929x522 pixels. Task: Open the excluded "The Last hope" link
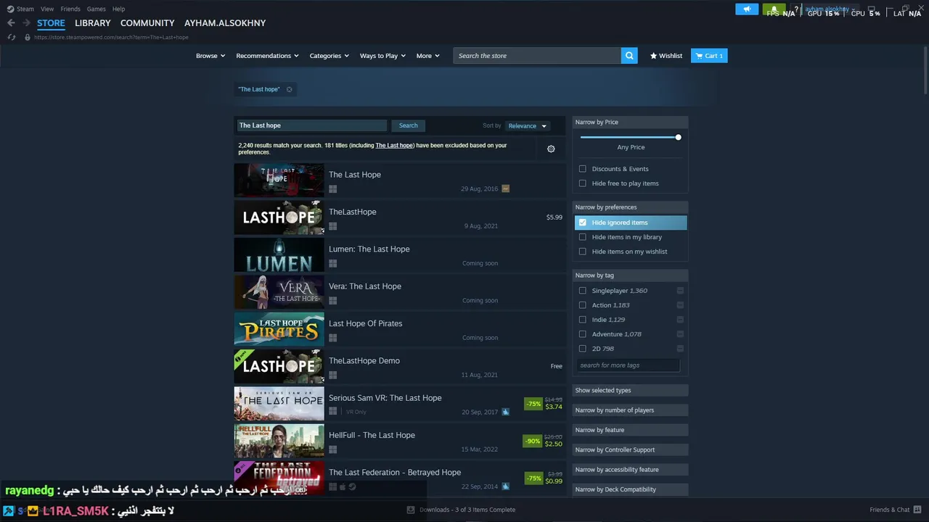[394, 146]
